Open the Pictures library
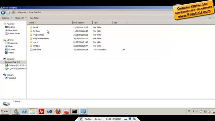Image resolution: width=215 pixels, height=121 pixels. pos(10,49)
